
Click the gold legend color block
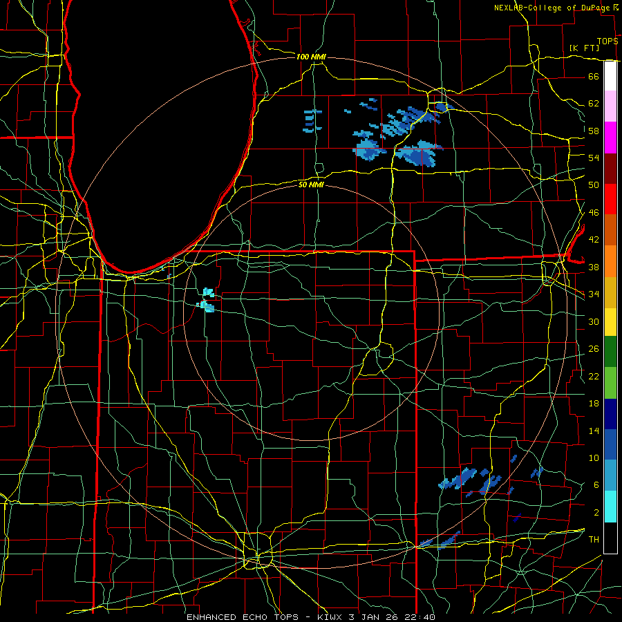610,292
